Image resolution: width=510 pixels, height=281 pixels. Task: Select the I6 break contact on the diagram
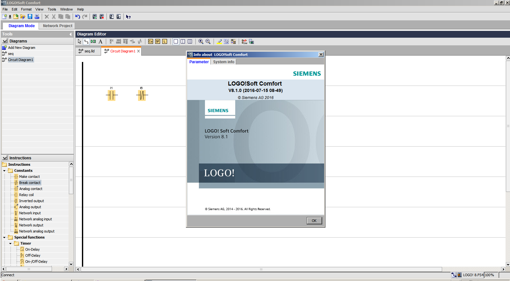(x=142, y=95)
